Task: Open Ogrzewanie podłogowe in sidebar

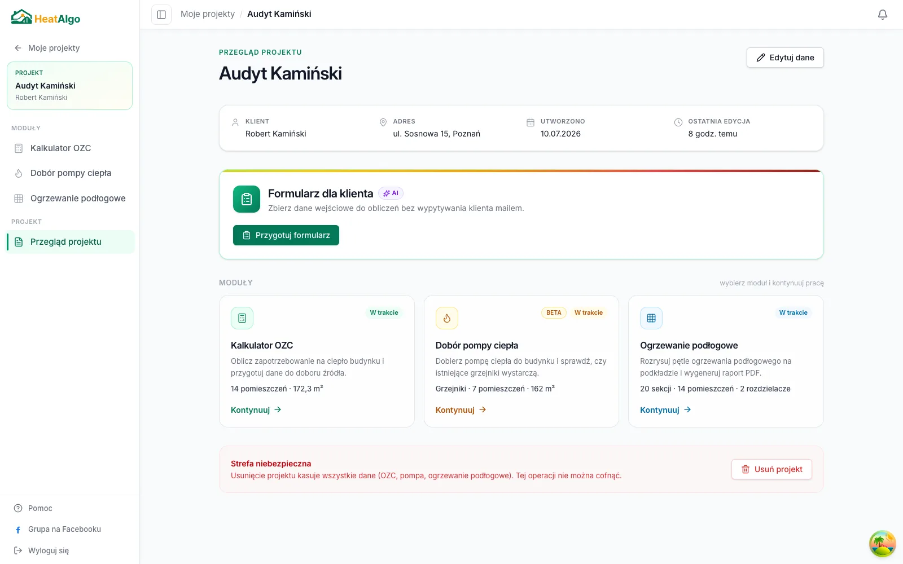Action: pyautogui.click(x=70, y=199)
